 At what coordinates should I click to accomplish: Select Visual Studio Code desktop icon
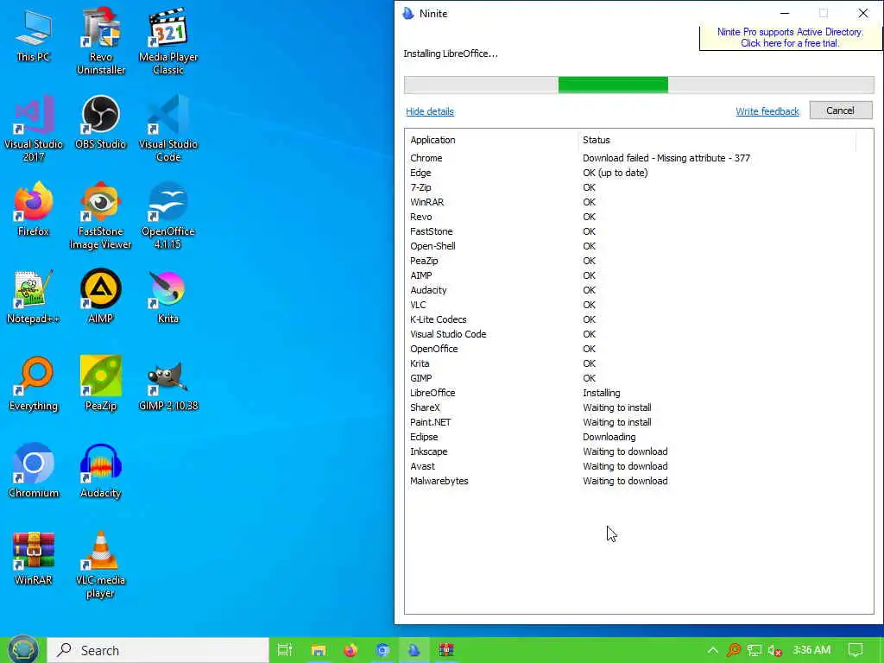point(168,128)
